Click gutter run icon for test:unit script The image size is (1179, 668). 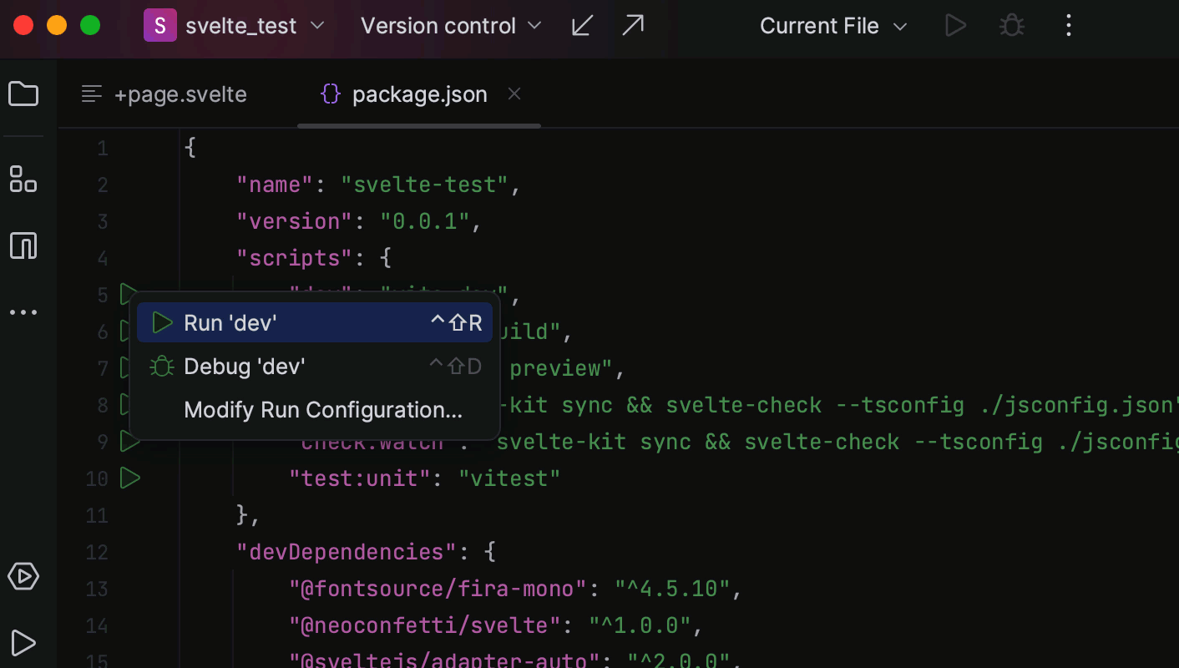tap(129, 478)
